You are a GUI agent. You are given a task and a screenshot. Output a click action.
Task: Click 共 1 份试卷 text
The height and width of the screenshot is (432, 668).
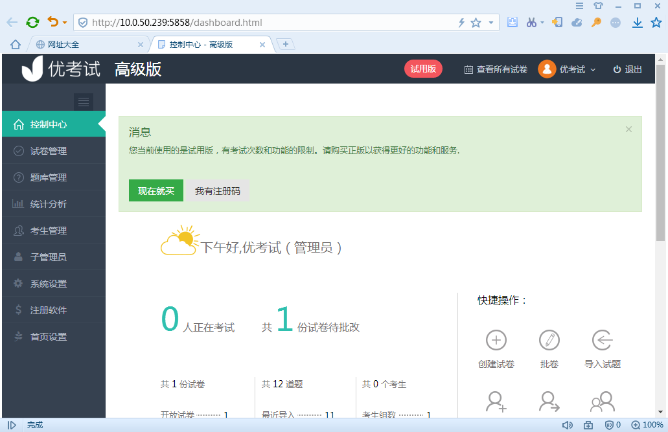183,384
